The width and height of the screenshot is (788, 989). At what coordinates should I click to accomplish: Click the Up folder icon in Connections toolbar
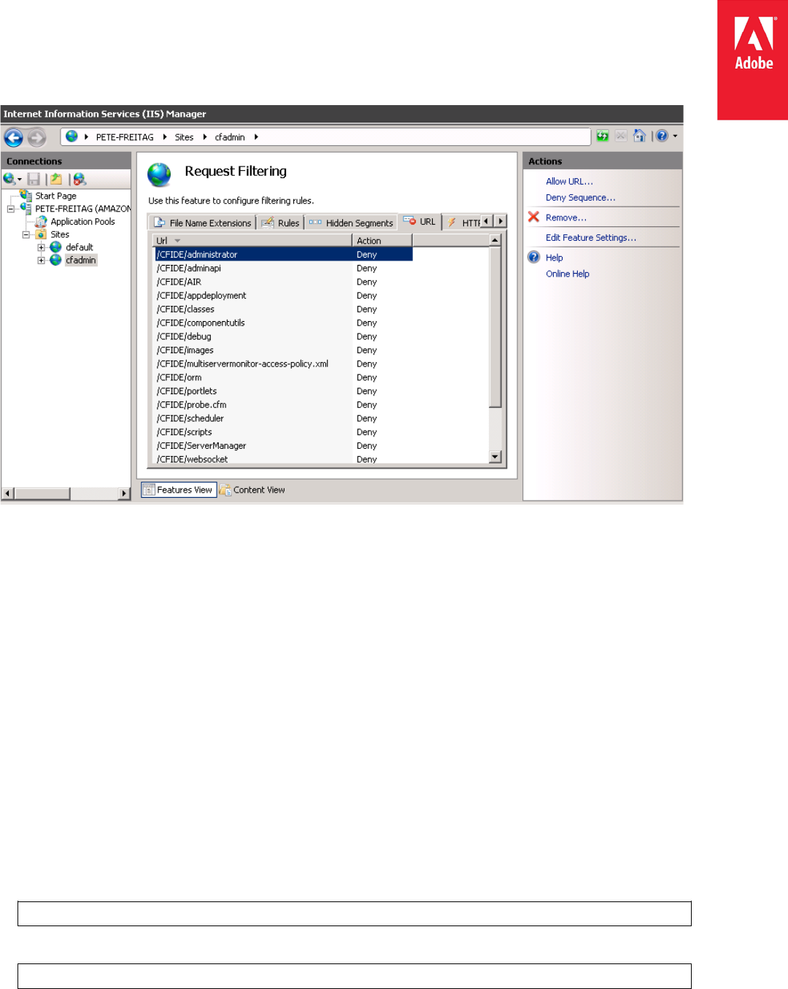[x=56, y=179]
